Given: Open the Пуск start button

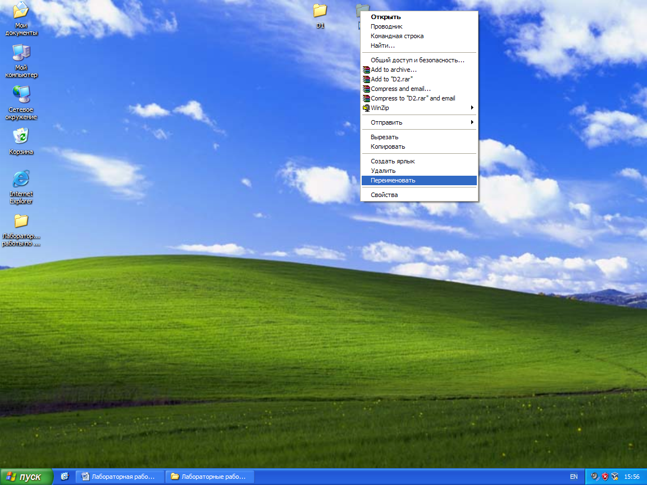Looking at the screenshot, I should pyautogui.click(x=26, y=477).
